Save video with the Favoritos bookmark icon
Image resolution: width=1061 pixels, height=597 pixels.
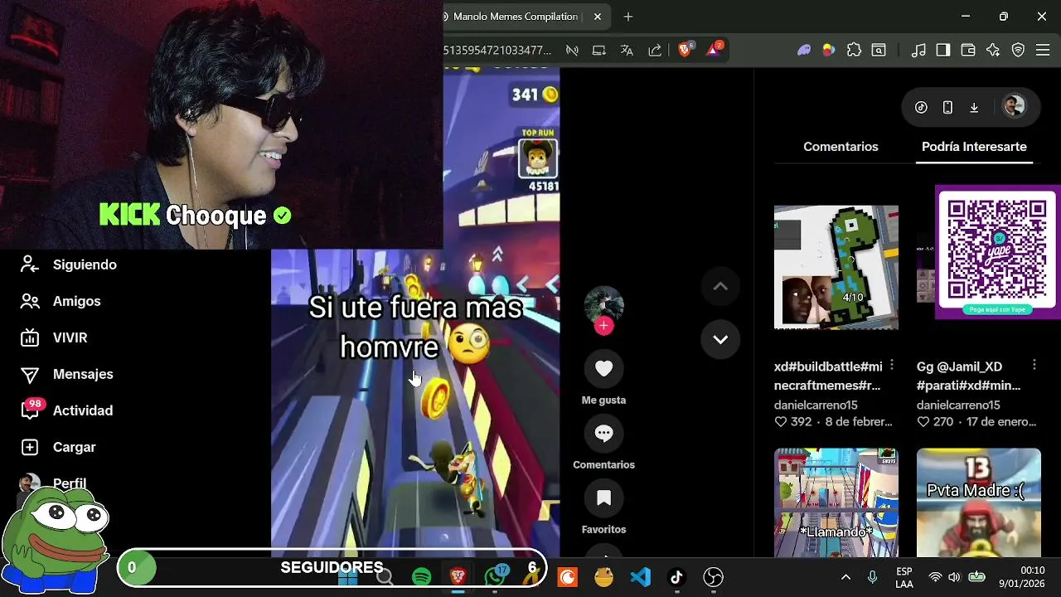pos(603,498)
